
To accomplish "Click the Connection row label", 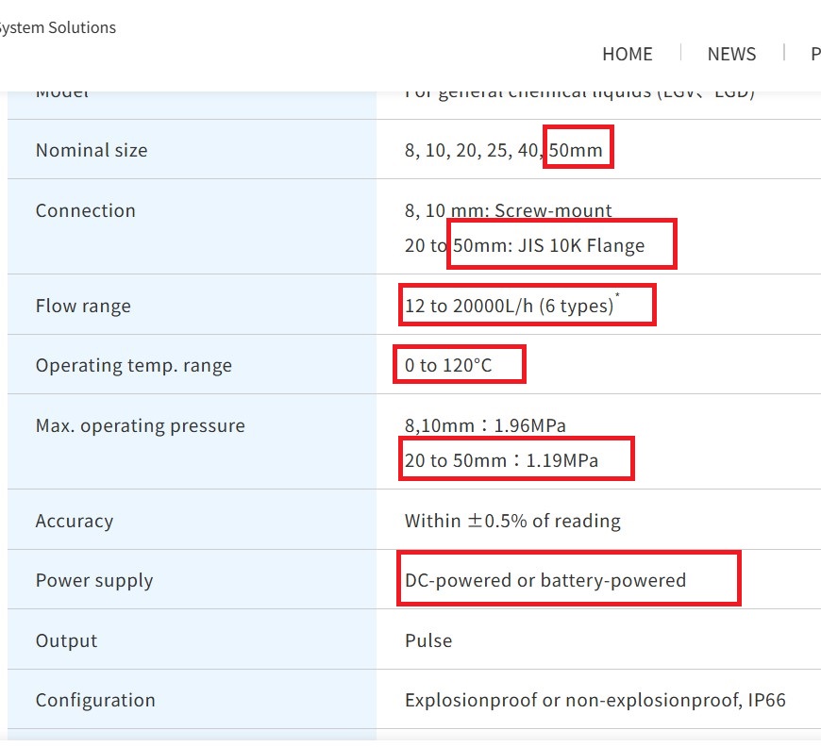I will (x=86, y=210).
